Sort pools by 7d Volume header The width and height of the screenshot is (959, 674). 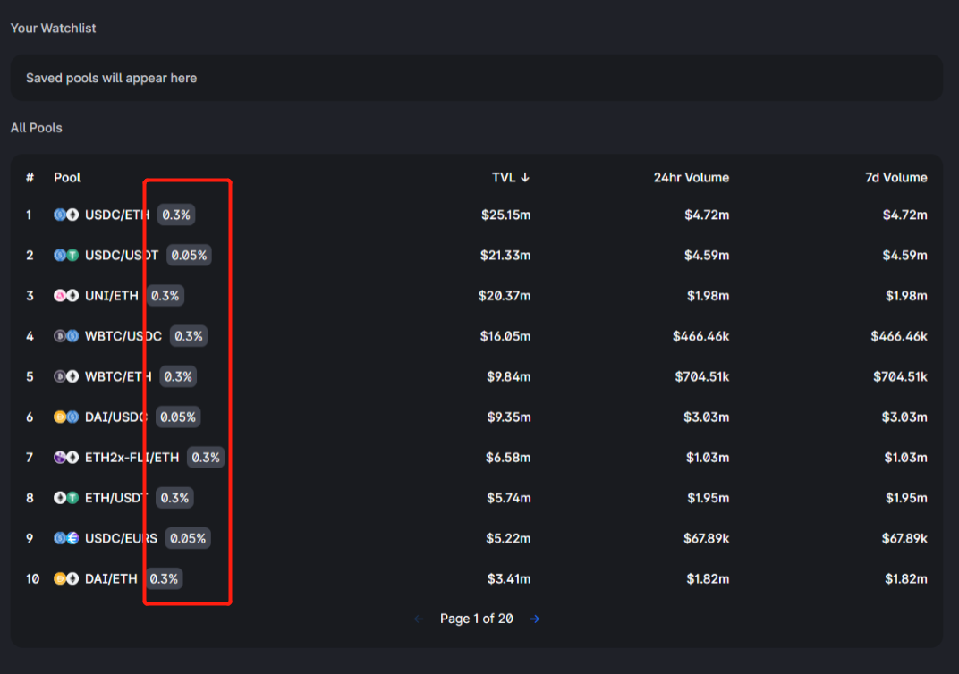tap(896, 177)
